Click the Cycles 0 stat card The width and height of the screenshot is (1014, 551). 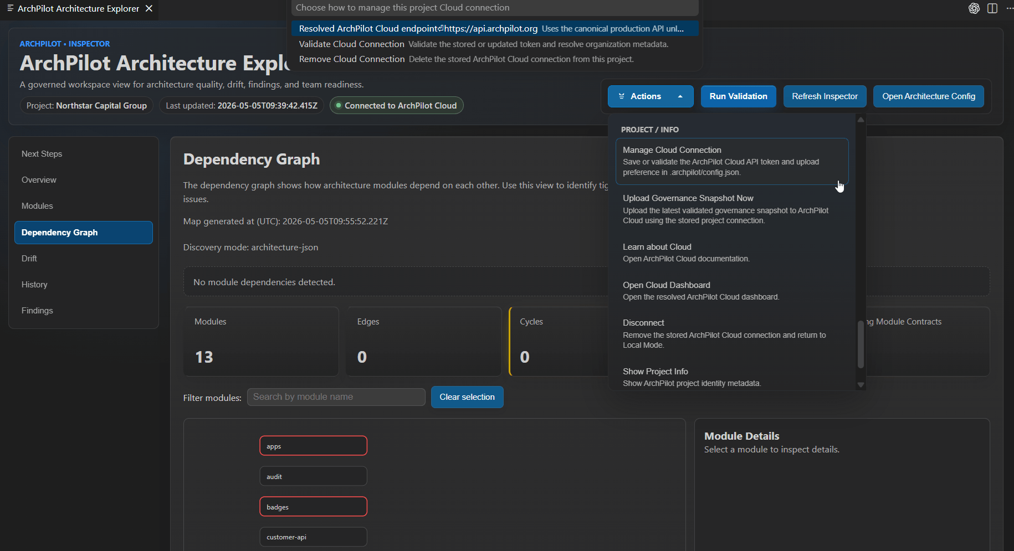coord(559,342)
